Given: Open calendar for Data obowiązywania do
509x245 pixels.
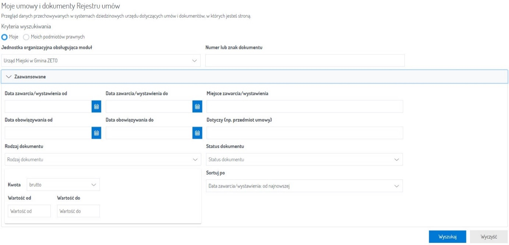Looking at the screenshot, I should [x=197, y=133].
